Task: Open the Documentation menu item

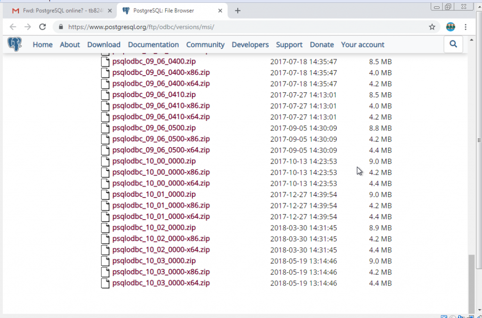Action: click(153, 45)
